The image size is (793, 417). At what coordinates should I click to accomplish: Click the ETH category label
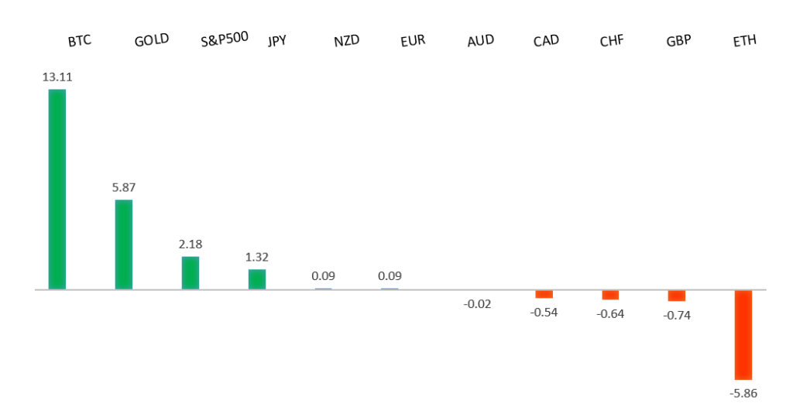[744, 41]
